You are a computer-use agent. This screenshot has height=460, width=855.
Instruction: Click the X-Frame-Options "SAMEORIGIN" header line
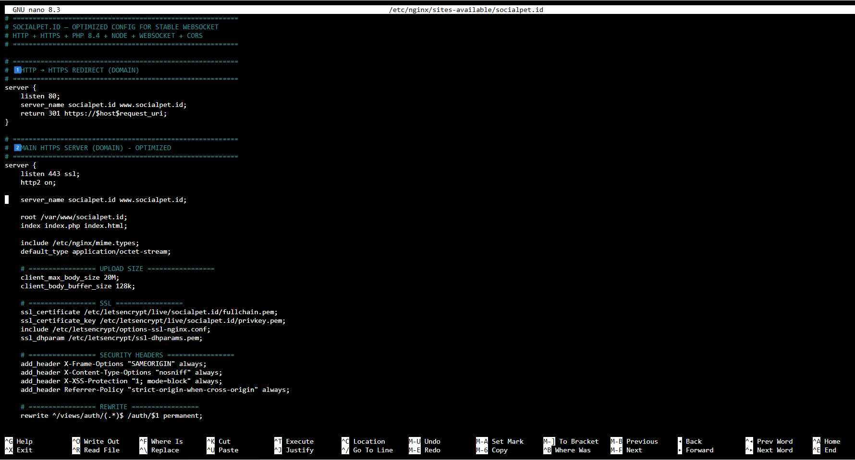click(113, 364)
